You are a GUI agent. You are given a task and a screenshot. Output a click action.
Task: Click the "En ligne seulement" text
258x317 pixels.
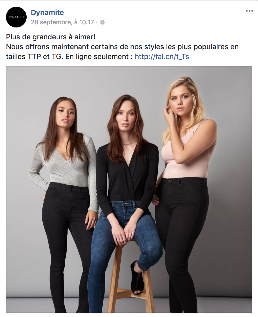(97, 56)
